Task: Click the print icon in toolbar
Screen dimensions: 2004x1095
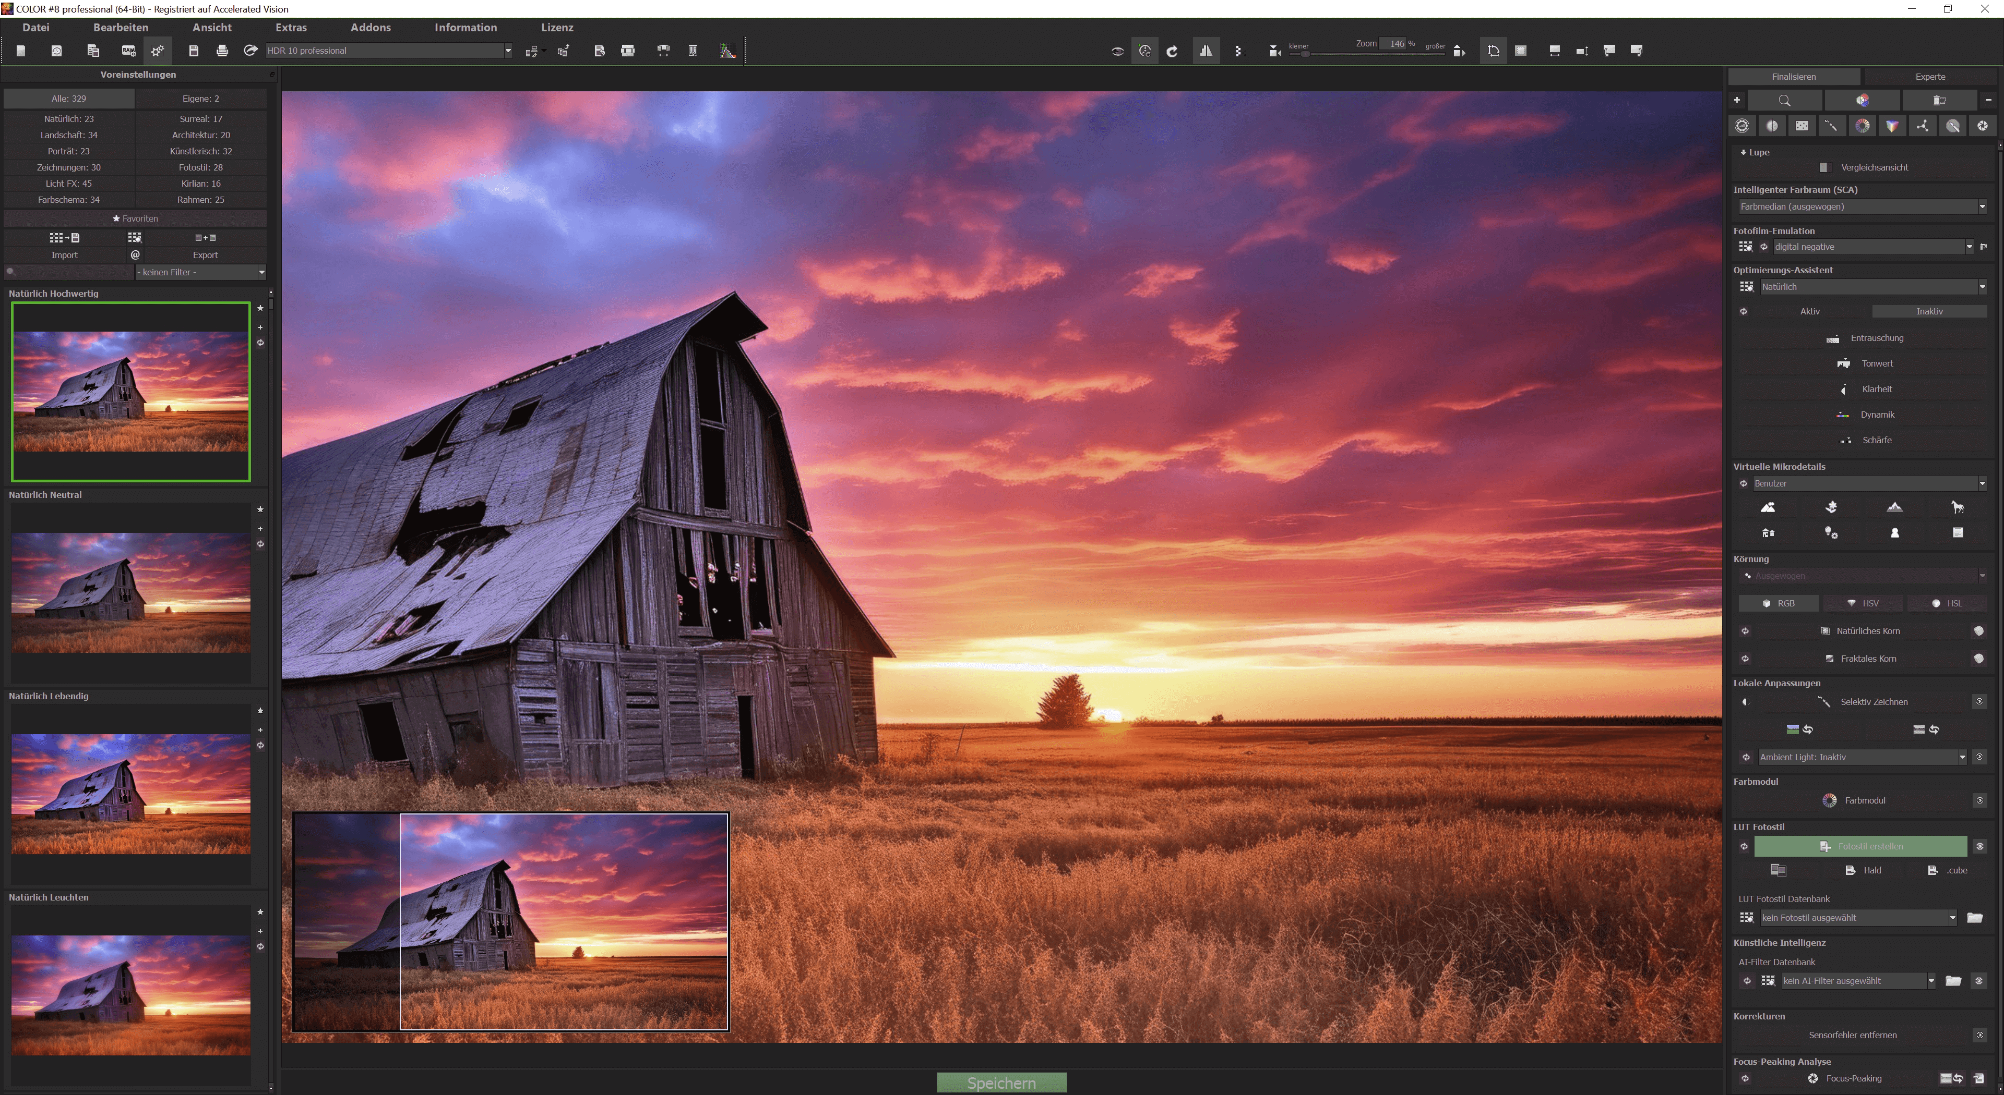Action: 222,51
